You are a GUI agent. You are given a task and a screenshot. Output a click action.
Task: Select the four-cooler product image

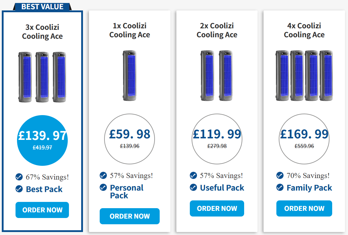coord(304,75)
